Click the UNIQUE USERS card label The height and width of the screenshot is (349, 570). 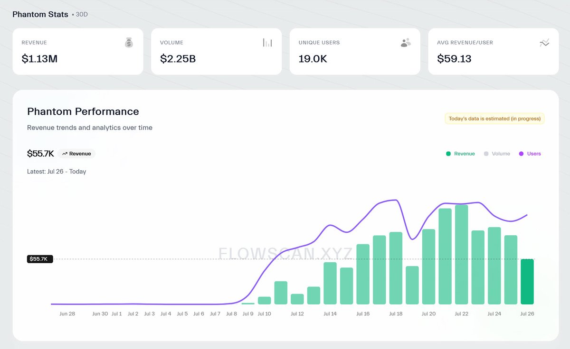coord(319,43)
